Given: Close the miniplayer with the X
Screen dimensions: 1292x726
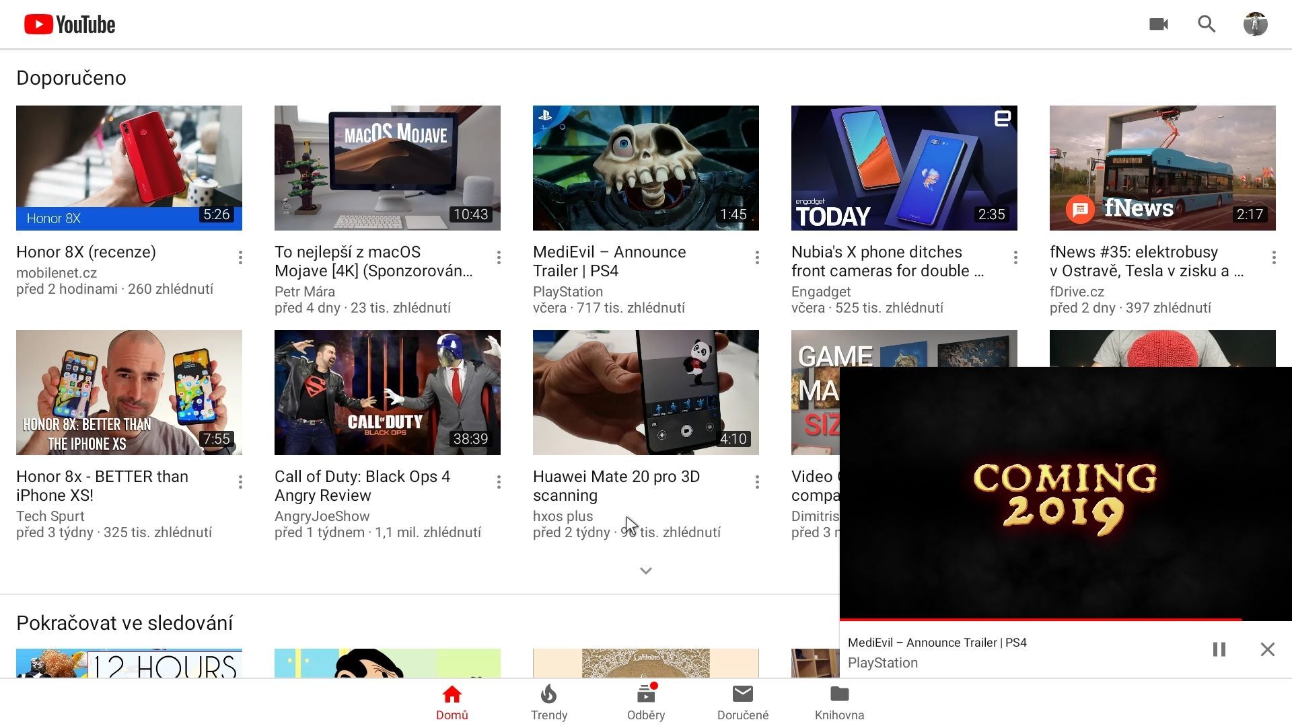Looking at the screenshot, I should [1267, 649].
